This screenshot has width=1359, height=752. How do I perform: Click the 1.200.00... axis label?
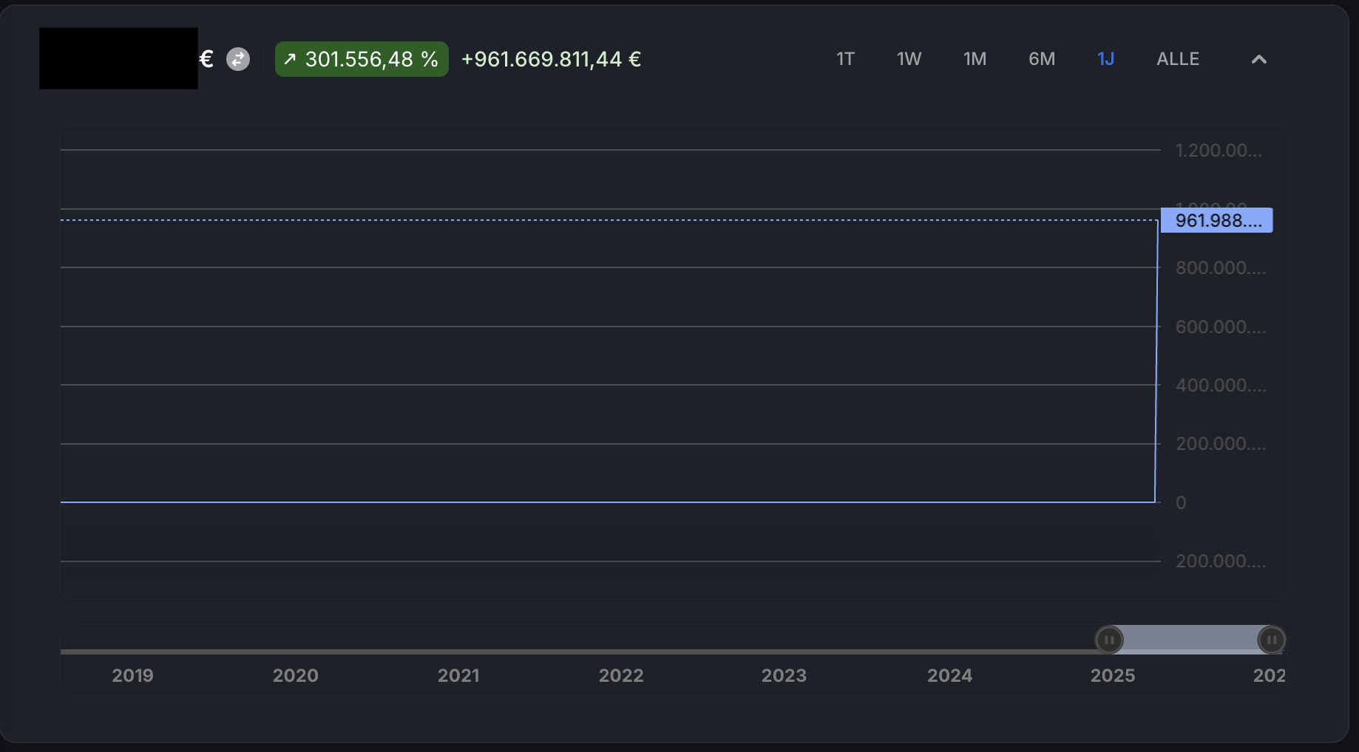(1219, 150)
